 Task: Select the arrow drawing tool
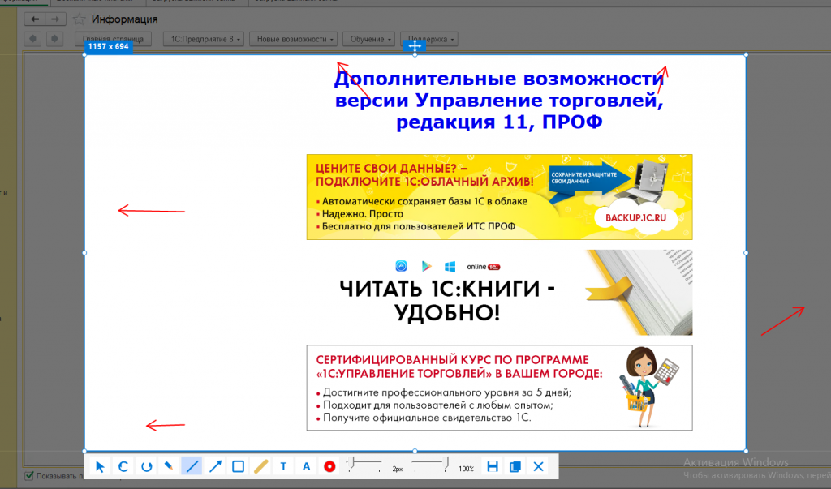(215, 467)
